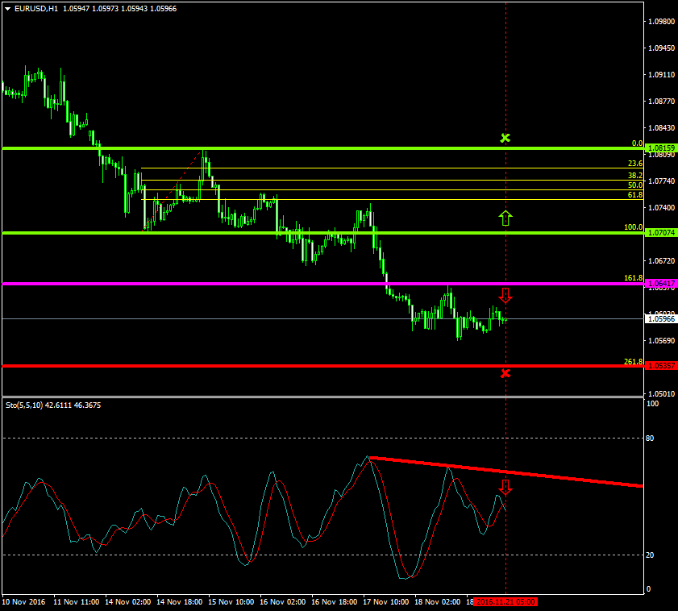Click the EURUSD,H1 chart title text

[35, 8]
